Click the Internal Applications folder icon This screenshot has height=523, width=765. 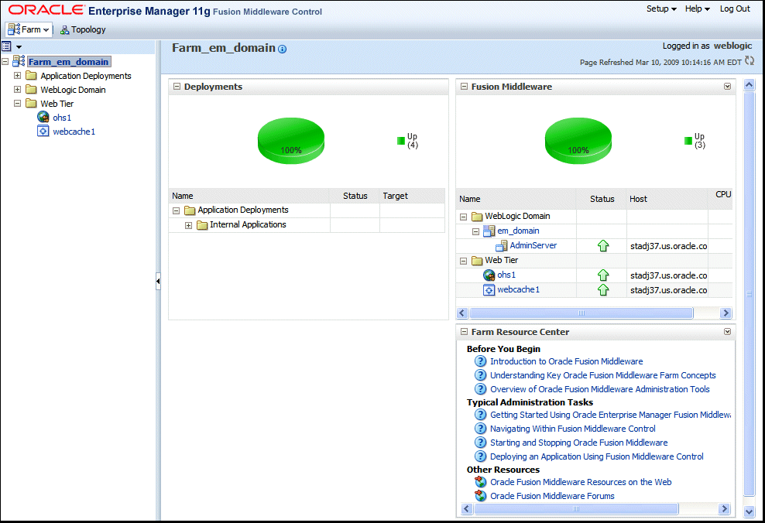[x=202, y=224]
